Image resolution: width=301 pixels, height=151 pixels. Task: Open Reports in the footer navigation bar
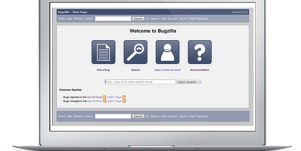point(155,116)
